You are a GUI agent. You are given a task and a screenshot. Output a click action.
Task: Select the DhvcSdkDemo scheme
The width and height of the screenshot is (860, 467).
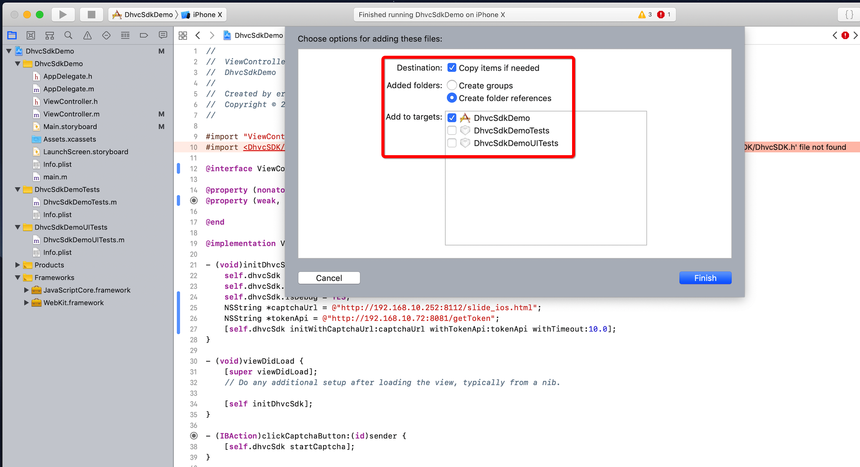[x=142, y=15]
